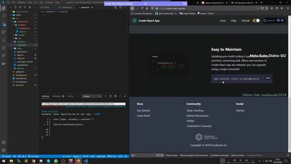Go back in Firefox
Viewport: 291px width, 164px height.
point(132,8)
